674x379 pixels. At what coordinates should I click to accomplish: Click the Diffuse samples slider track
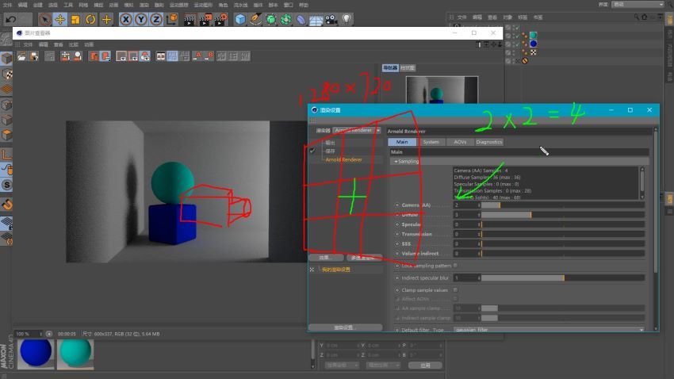coord(563,214)
